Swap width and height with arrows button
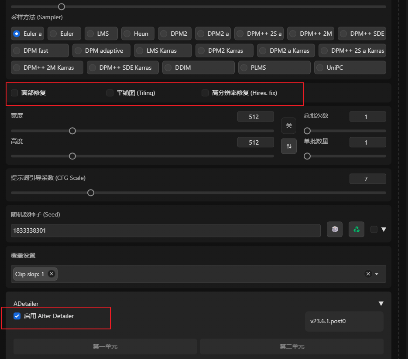408x359 pixels. click(x=289, y=146)
